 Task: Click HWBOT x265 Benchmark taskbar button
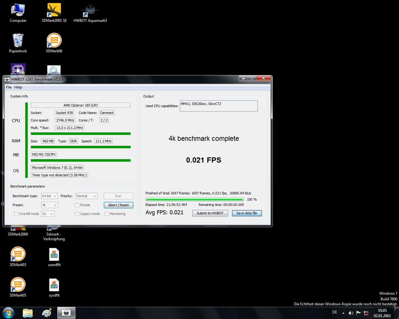click(x=66, y=313)
